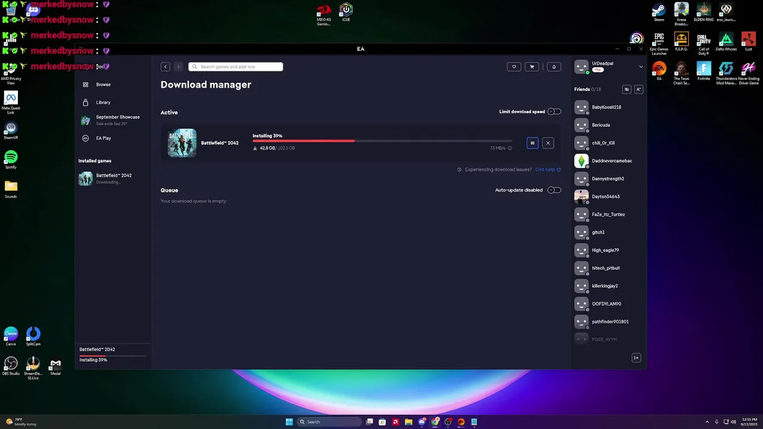
Task: Click the SteamVR desktop shortcut
Action: 11,130
